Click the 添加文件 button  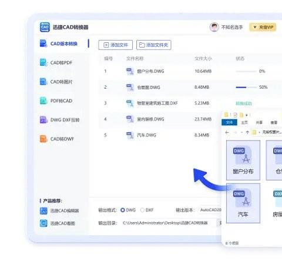click(x=116, y=45)
